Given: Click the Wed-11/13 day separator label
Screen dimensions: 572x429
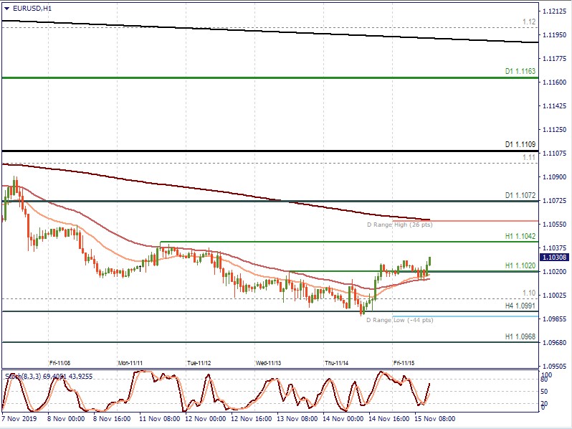Looking at the screenshot, I should coord(268,363).
